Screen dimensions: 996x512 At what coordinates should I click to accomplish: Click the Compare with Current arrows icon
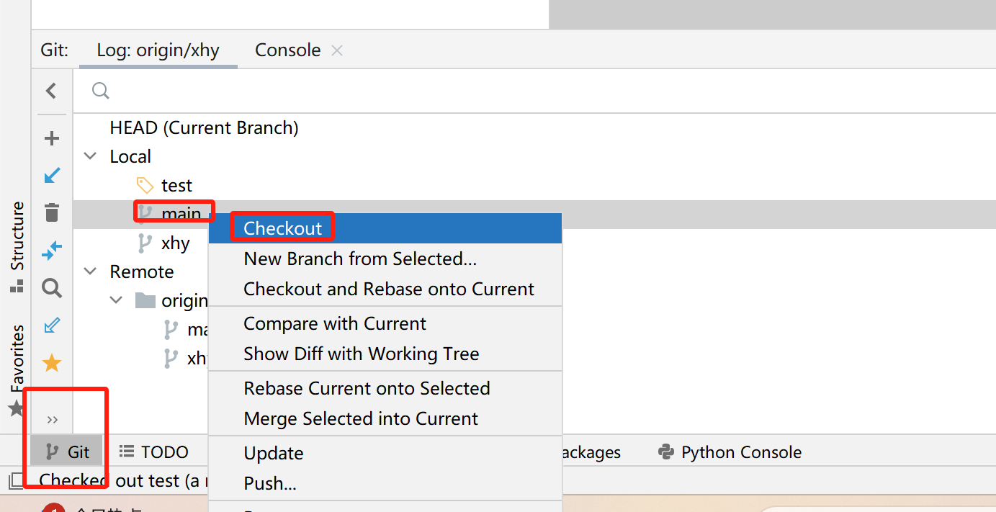point(52,251)
